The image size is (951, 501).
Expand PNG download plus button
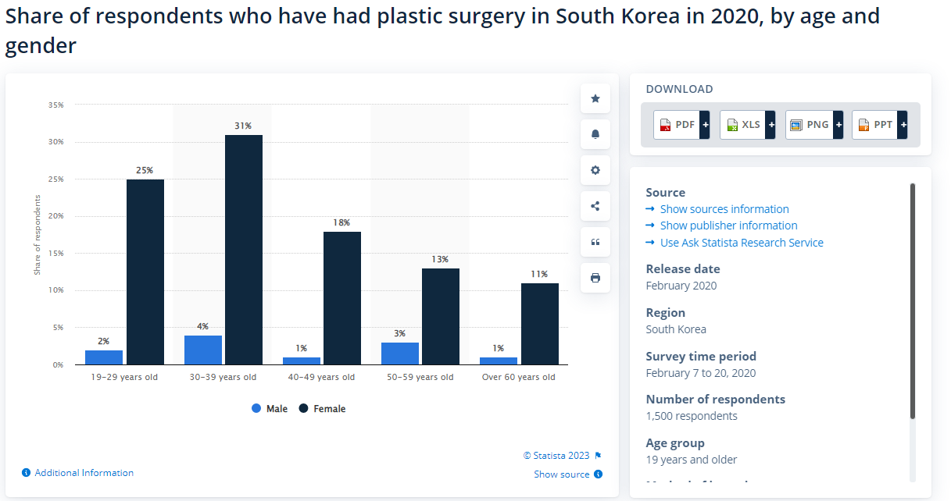838,125
